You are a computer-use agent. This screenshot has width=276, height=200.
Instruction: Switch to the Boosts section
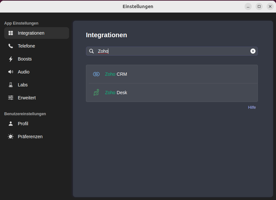point(37,59)
